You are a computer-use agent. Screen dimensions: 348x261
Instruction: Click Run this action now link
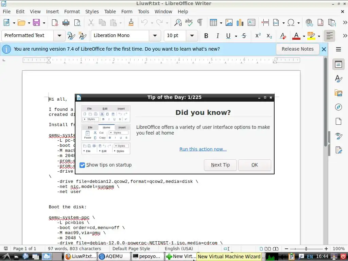pos(203,149)
